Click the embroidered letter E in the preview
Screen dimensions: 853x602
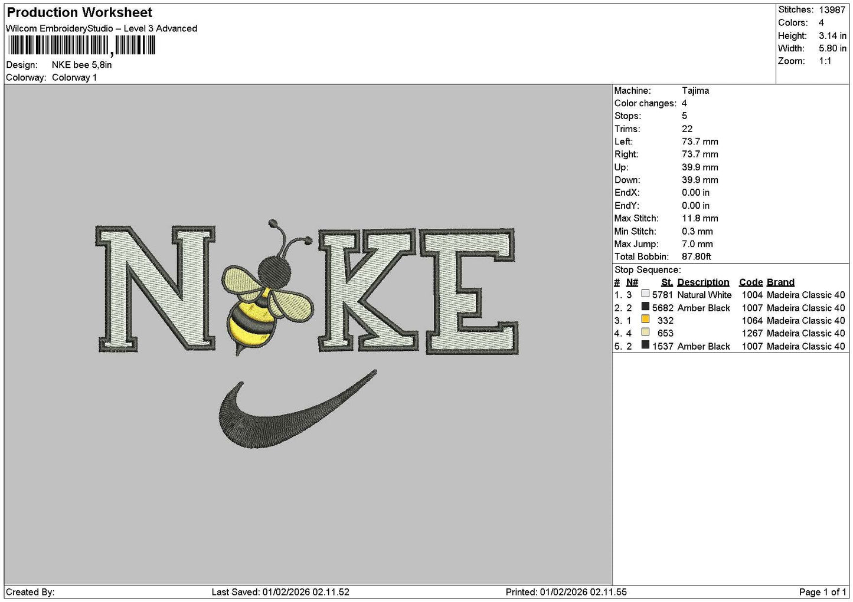coord(469,291)
